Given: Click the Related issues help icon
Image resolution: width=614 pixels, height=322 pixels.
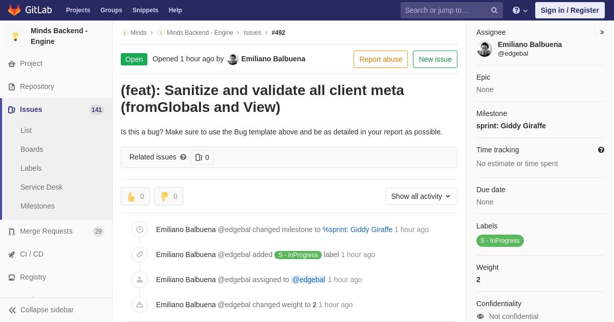Looking at the screenshot, I should pos(183,157).
